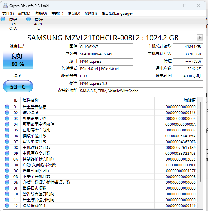Click status orb of row 10 警告综合温度时间

(x=7, y=194)
